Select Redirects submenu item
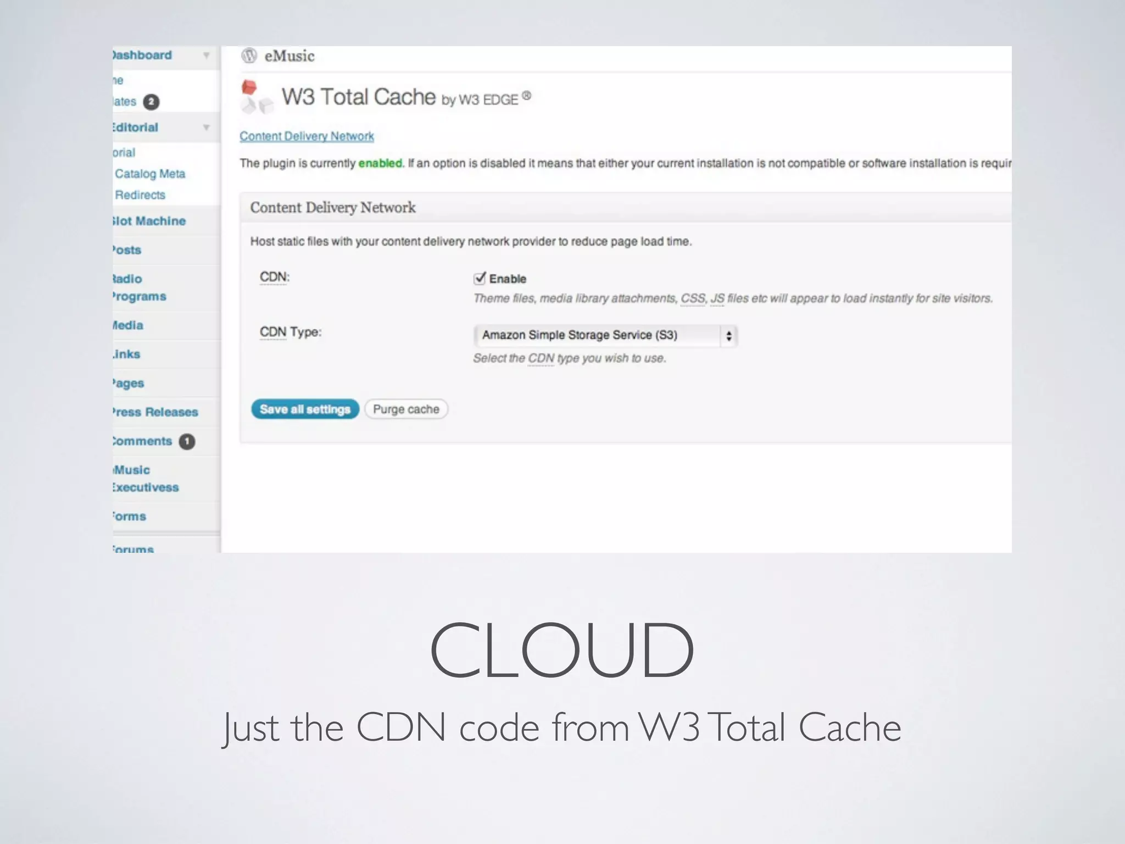Viewport: 1125px width, 844px height. click(140, 195)
